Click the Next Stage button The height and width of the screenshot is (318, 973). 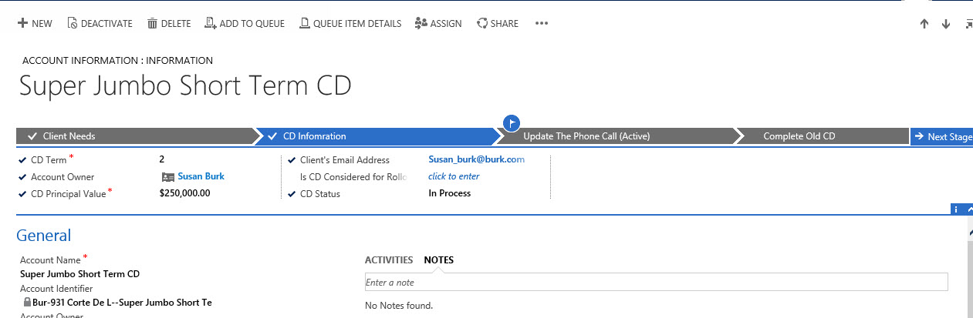point(942,136)
